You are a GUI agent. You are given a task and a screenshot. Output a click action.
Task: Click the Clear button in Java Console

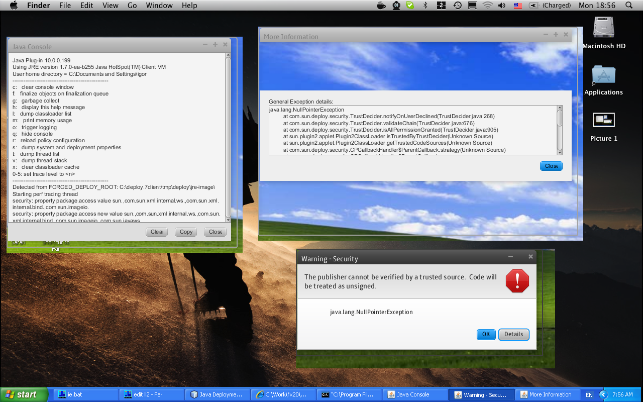(157, 232)
